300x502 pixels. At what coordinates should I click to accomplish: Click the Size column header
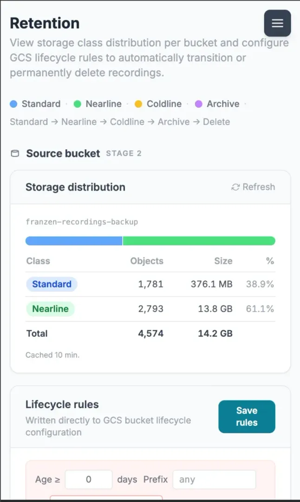[x=223, y=261]
